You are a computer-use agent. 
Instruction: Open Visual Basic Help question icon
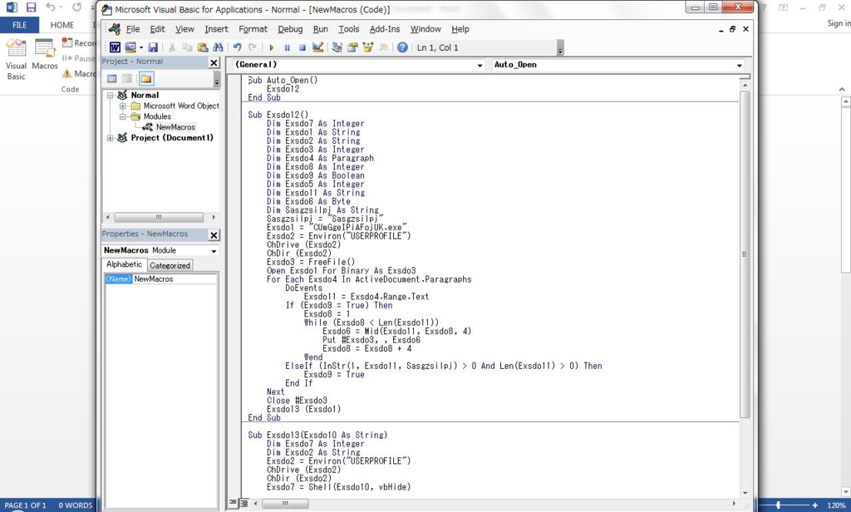[x=402, y=47]
